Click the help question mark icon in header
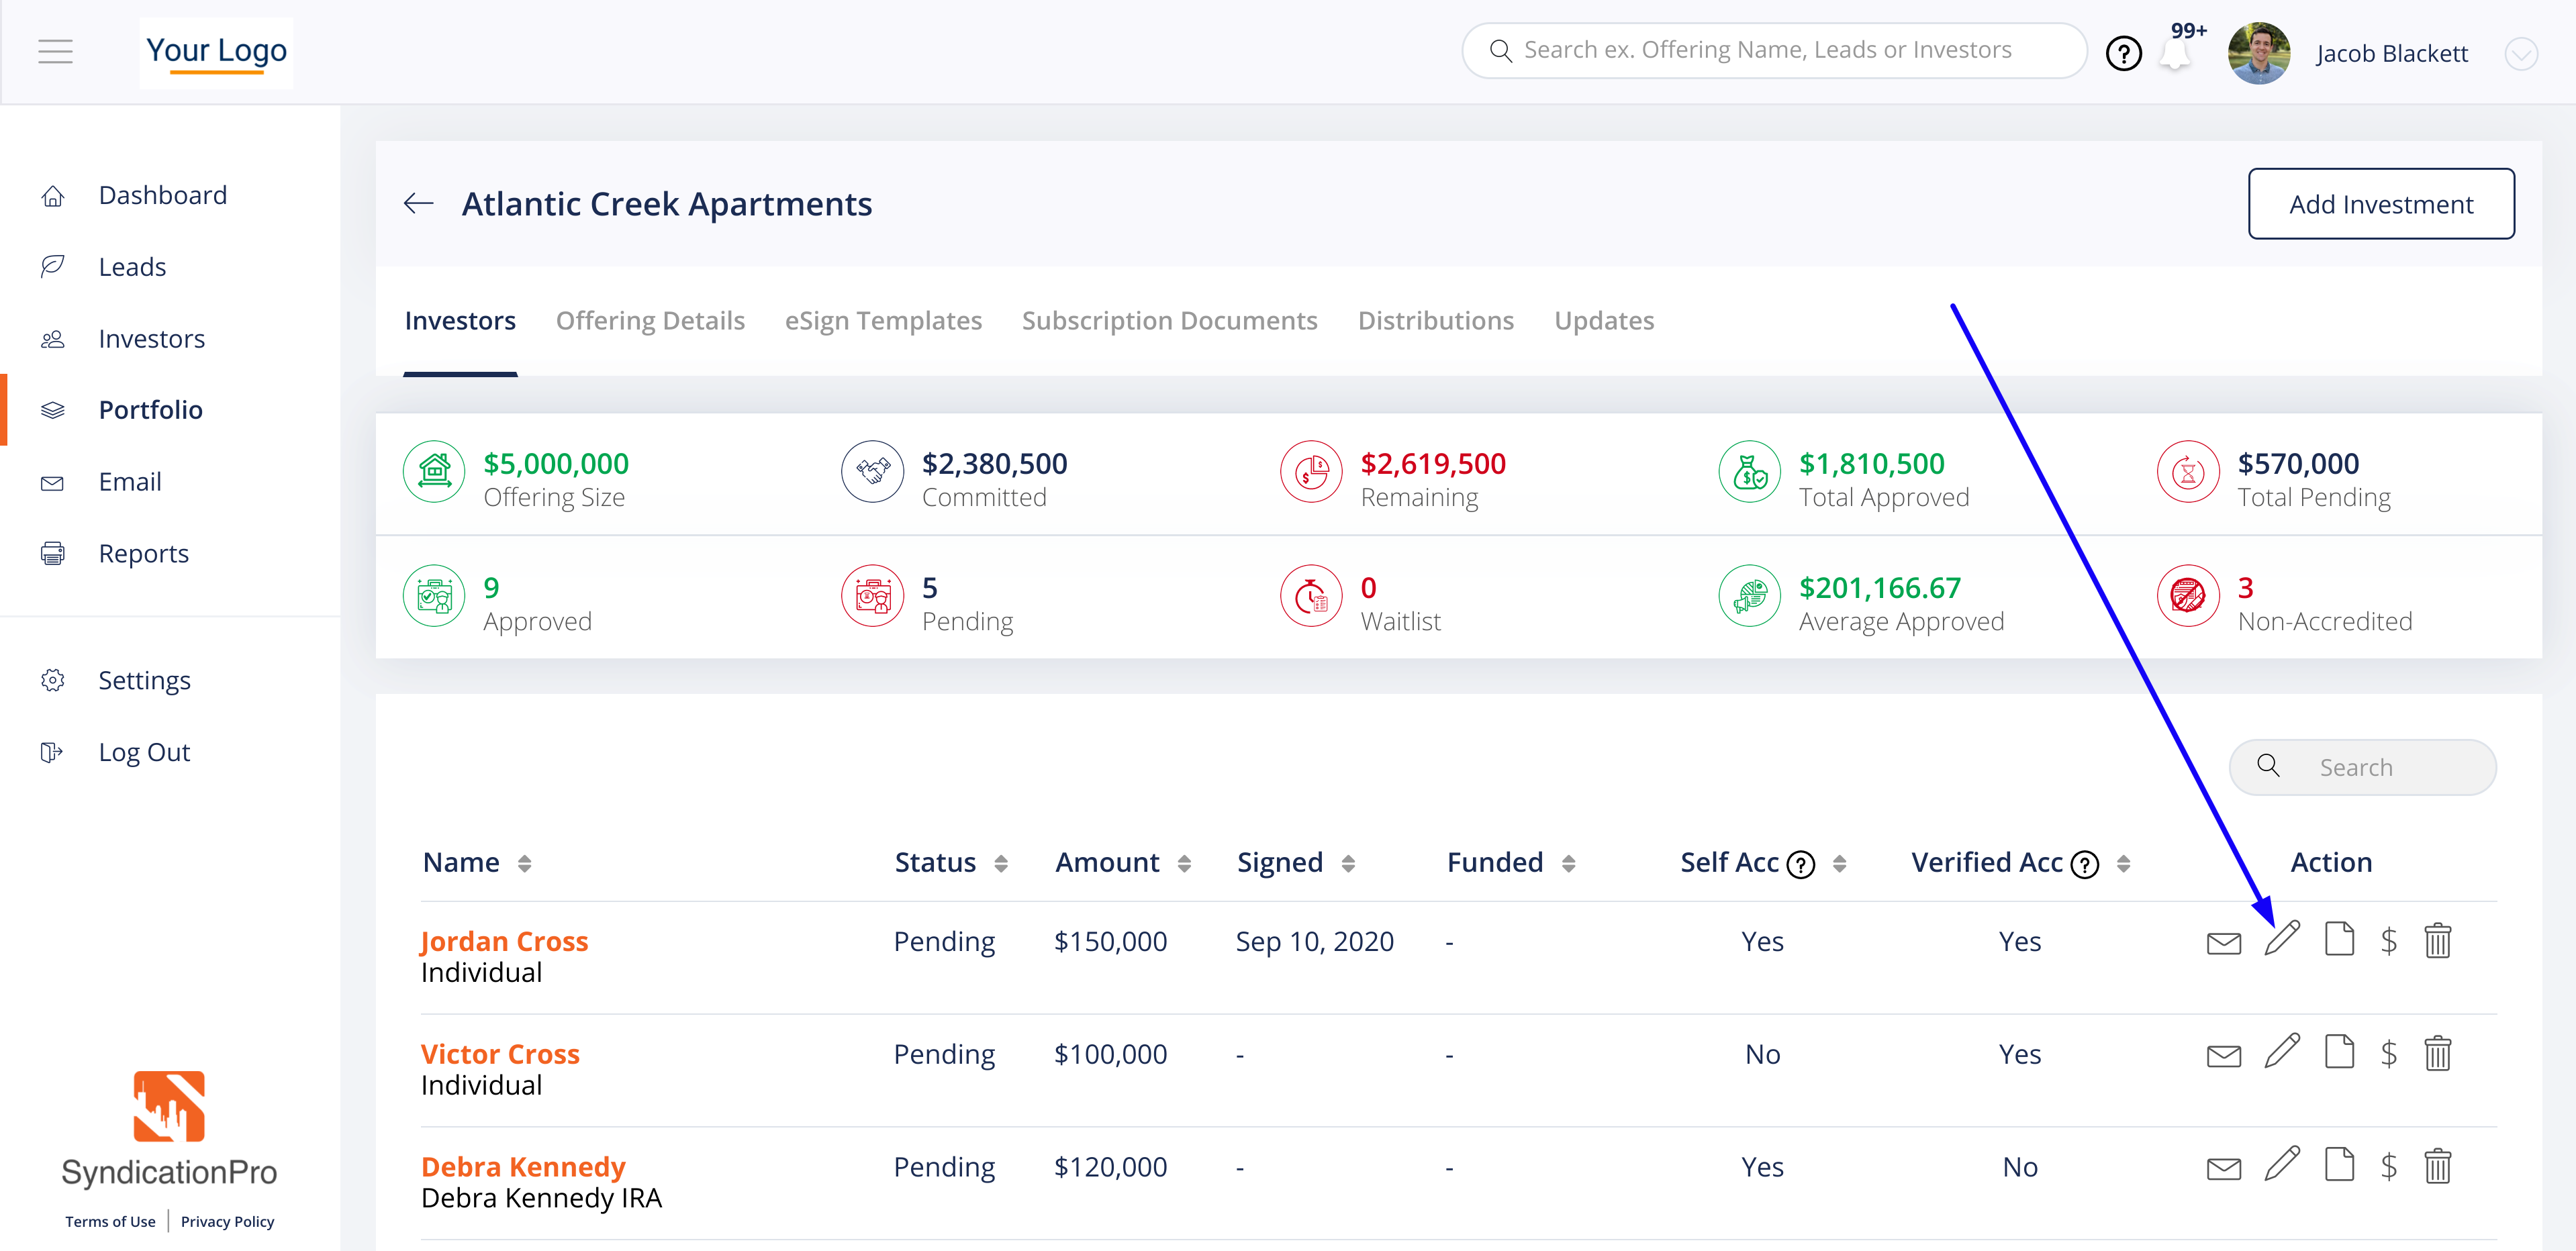2576x1251 pixels. pyautogui.click(x=2123, y=53)
